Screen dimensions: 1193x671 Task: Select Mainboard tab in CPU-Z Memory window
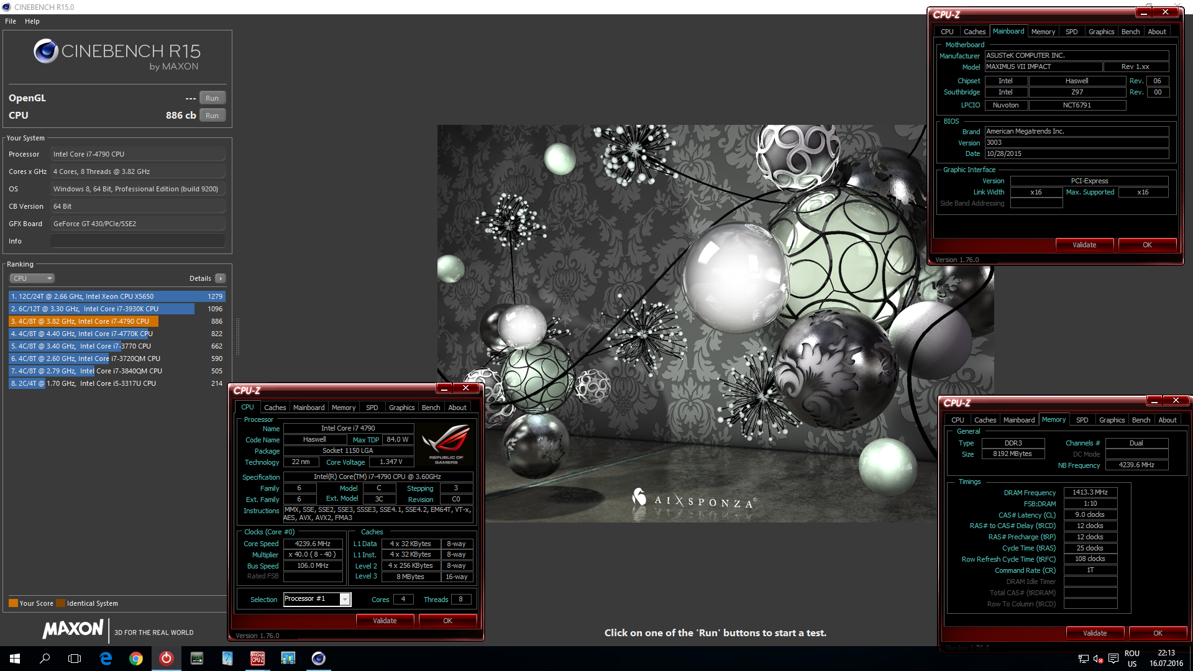pos(1019,420)
